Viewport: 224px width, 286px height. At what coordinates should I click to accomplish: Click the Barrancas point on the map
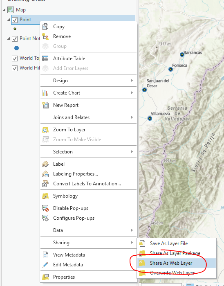coord(182,54)
